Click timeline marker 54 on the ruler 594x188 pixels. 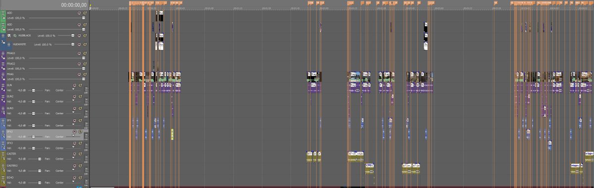(x=495, y=2)
